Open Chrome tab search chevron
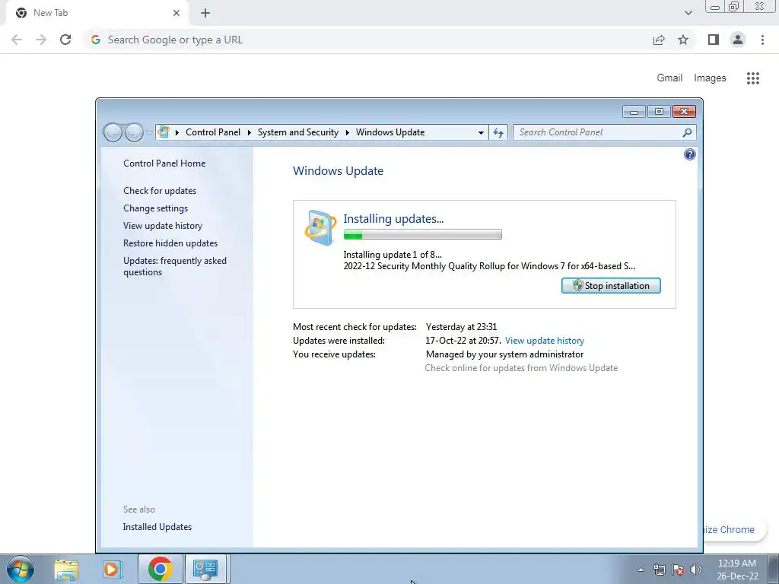 point(688,13)
